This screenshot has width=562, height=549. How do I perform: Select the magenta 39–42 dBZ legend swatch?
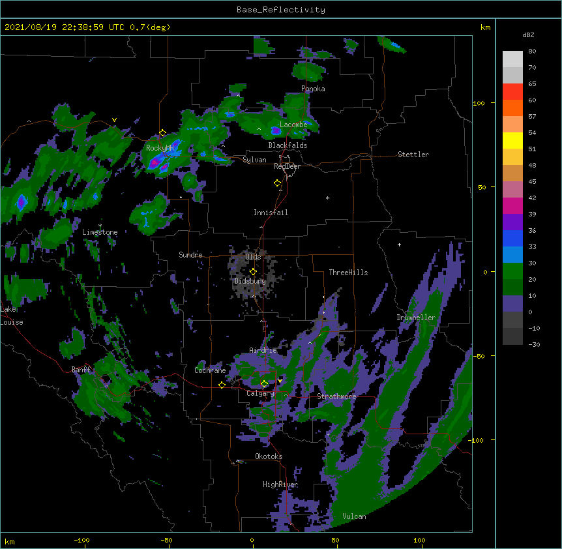[512, 205]
